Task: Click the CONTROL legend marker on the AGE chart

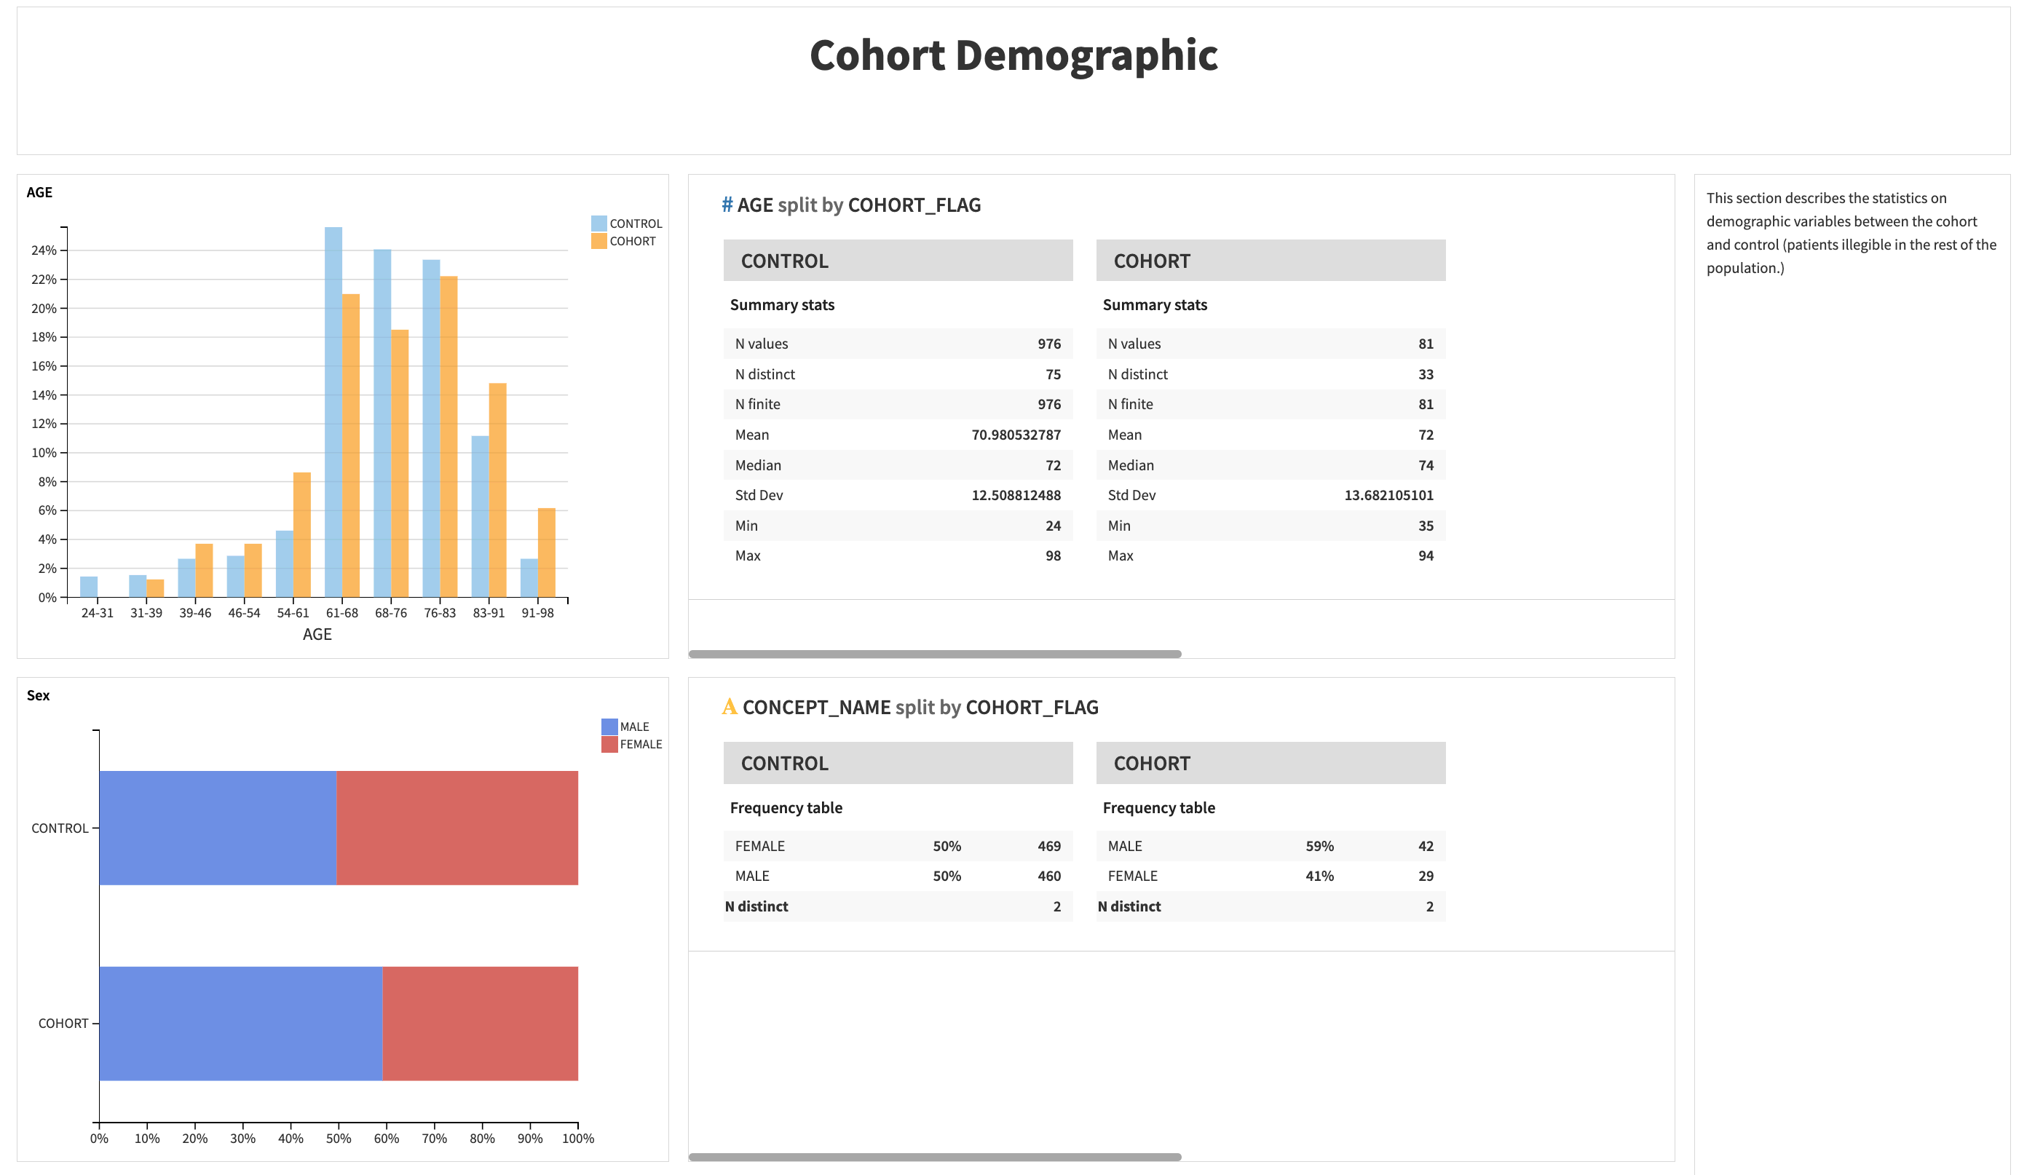Action: [598, 223]
